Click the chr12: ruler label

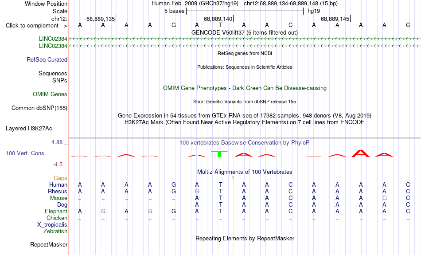[59, 19]
